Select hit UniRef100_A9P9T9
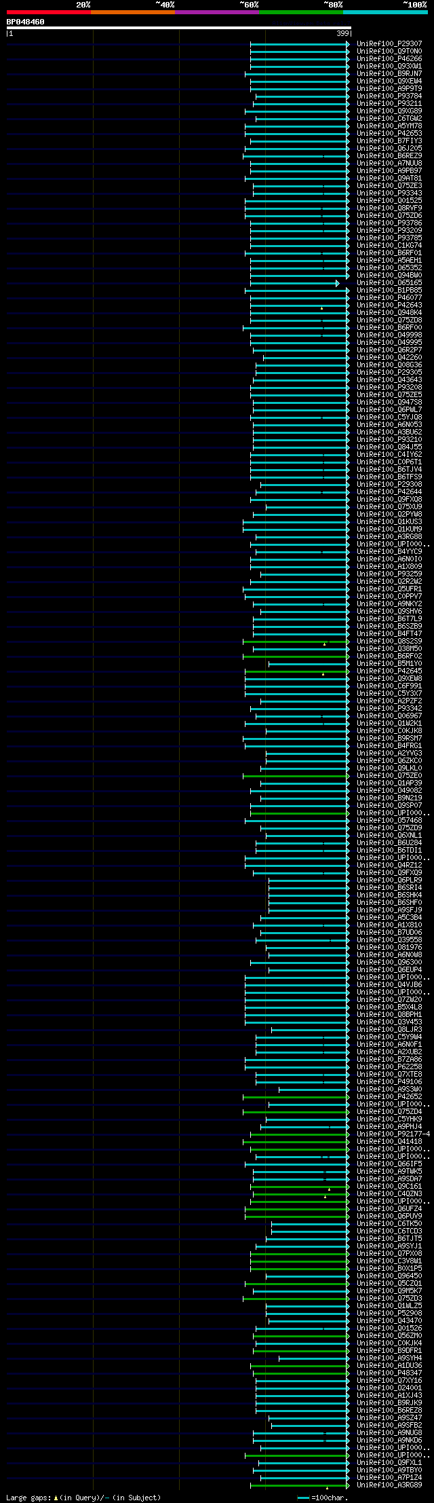Image resolution: width=434 pixels, height=1503 pixels. 389,88
